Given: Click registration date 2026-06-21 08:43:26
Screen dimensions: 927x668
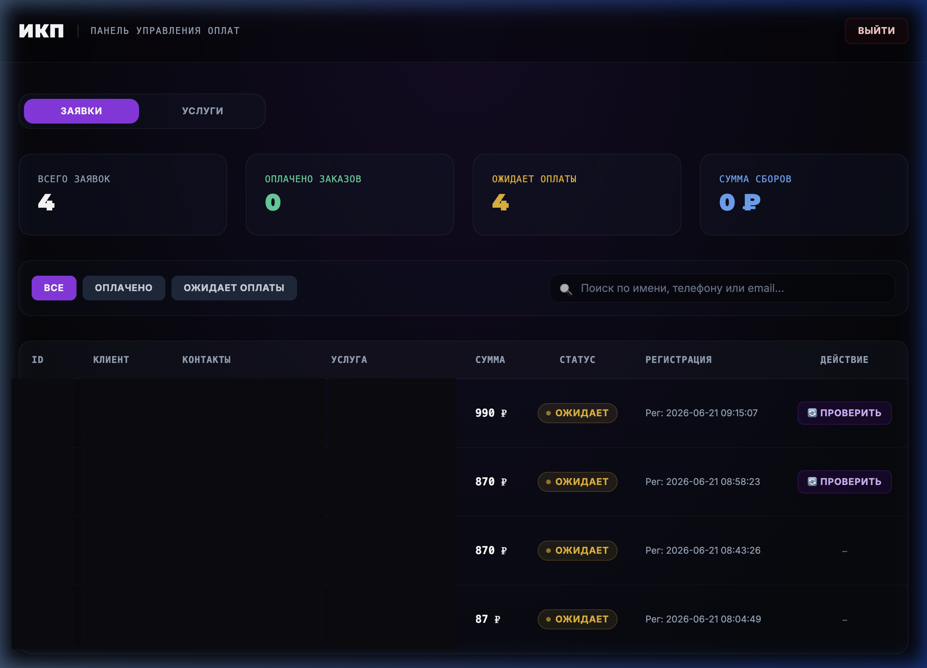Looking at the screenshot, I should point(703,550).
